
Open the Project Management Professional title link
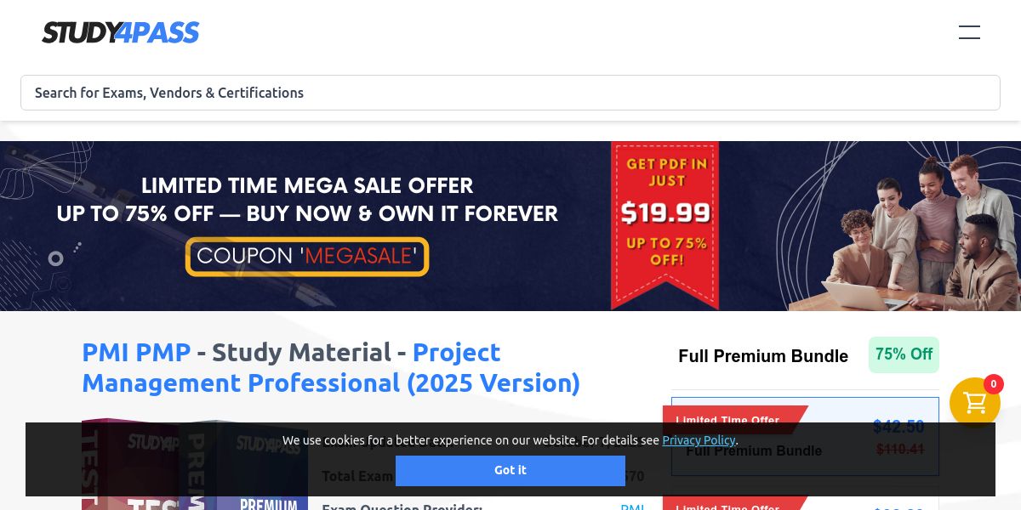coord(331,367)
